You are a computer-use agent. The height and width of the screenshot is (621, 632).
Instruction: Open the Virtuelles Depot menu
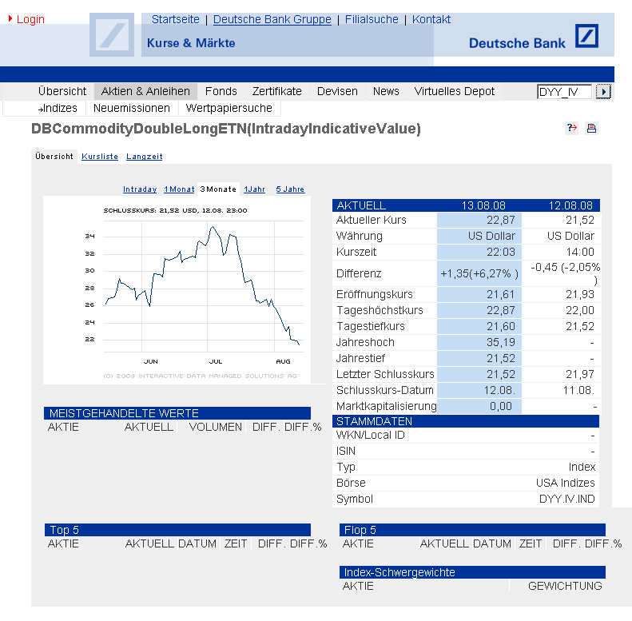pyautogui.click(x=455, y=92)
